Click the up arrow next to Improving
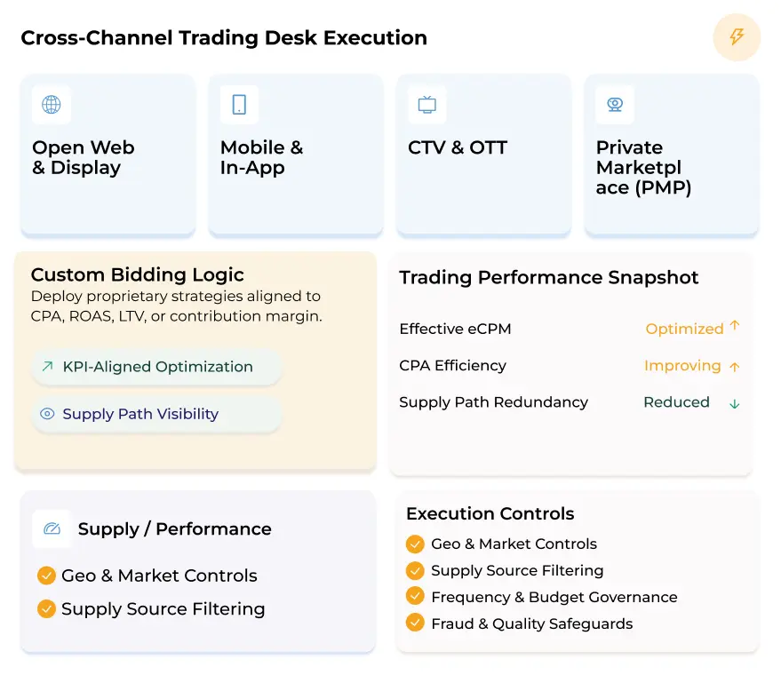Screen dimensions: 781x683 coord(735,366)
